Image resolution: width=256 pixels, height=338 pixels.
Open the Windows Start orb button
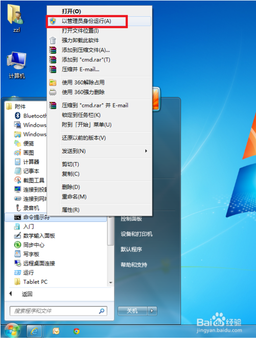tap(12, 330)
